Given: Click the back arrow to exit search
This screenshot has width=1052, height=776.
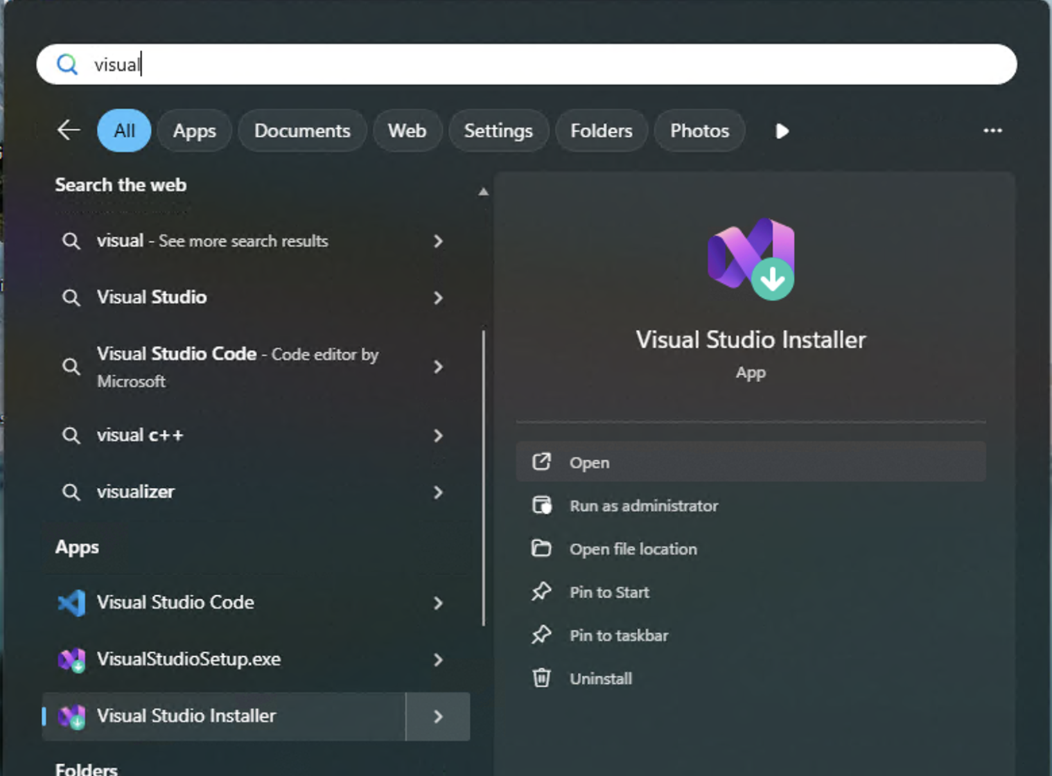Looking at the screenshot, I should point(67,130).
